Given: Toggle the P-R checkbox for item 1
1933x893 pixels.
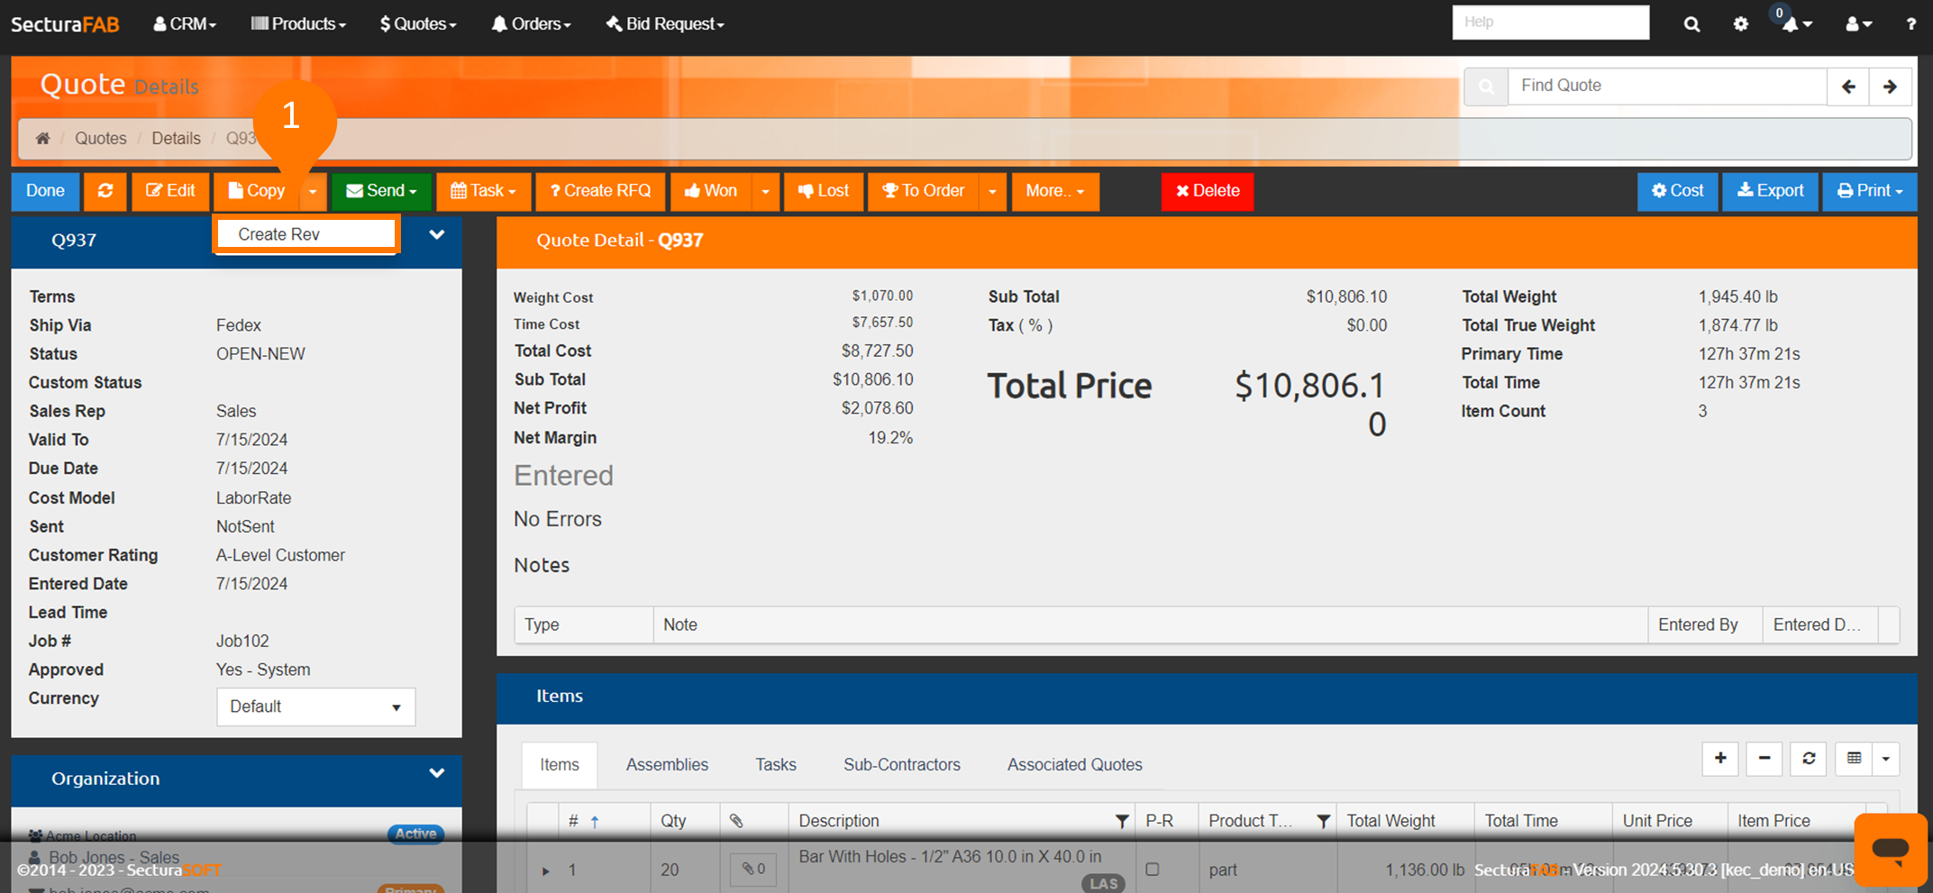Looking at the screenshot, I should pyautogui.click(x=1152, y=870).
